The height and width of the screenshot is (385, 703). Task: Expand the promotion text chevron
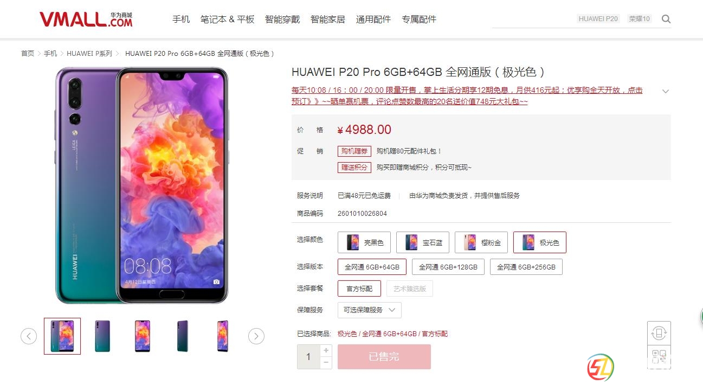[666, 91]
